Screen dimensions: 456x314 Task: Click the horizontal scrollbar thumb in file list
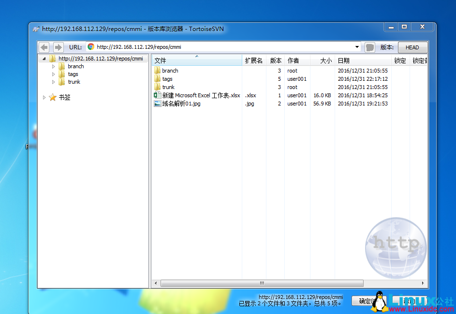click(262, 284)
